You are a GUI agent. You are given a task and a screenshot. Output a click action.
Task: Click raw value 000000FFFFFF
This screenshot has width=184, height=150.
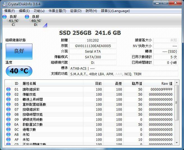pyautogui.click(x=162, y=89)
